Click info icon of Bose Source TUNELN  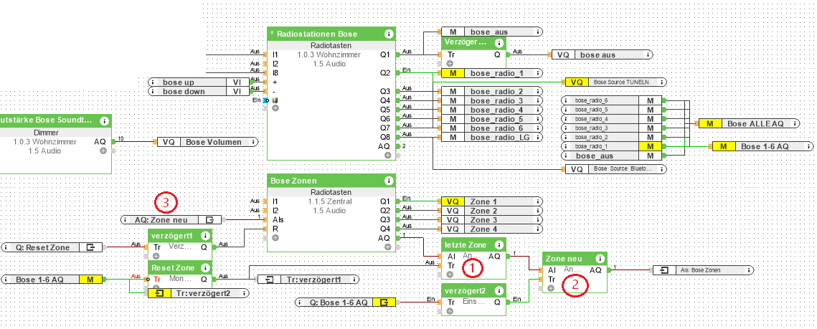[662, 82]
